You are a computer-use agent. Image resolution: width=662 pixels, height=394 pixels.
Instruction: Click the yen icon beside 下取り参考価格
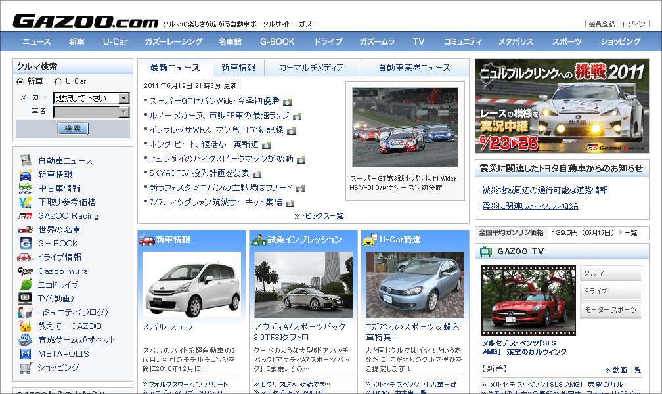click(x=26, y=202)
